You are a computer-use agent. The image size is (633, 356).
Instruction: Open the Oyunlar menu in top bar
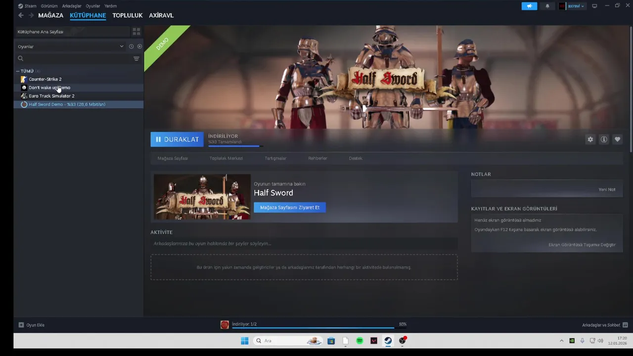(93, 6)
